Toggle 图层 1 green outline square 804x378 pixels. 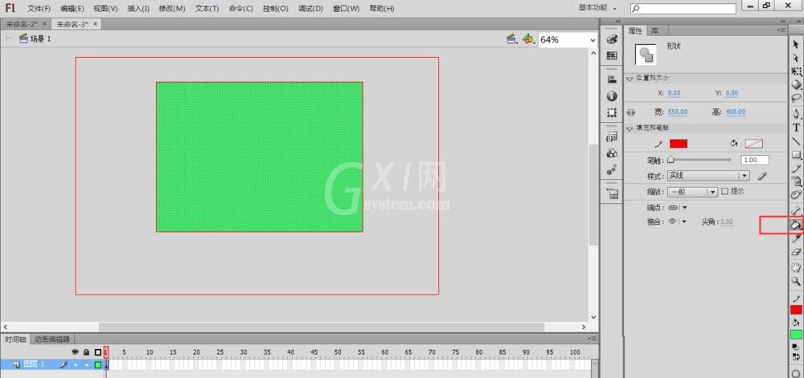click(x=98, y=364)
